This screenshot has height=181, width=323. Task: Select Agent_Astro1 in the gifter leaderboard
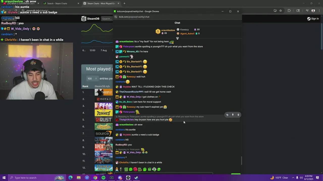tap(187, 33)
